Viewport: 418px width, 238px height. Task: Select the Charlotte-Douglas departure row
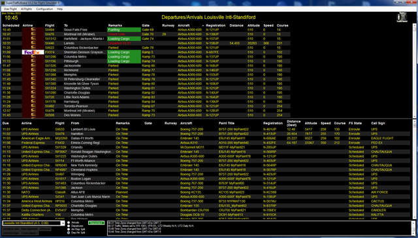pyautogui.click(x=146, y=93)
